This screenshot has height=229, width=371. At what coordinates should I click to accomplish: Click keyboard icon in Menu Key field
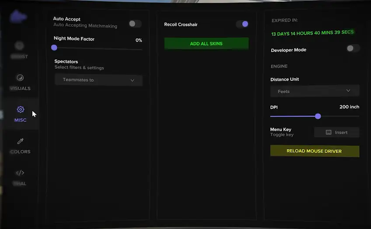point(329,132)
